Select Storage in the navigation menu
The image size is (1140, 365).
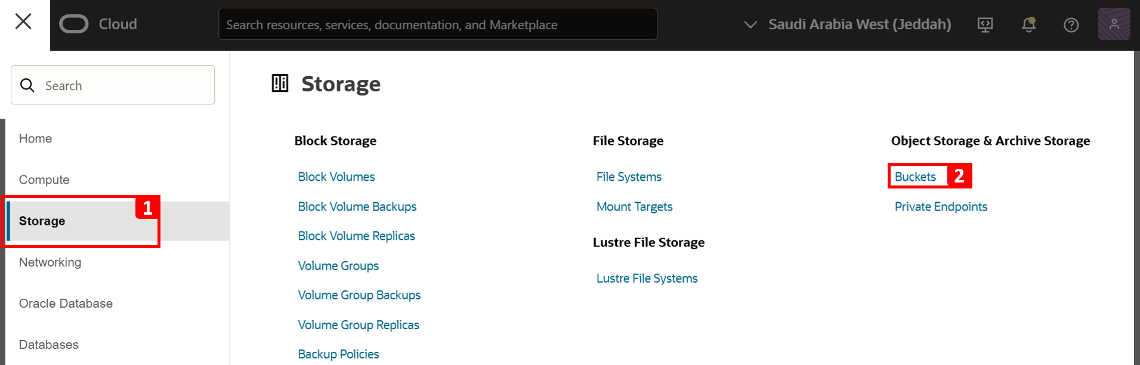(x=118, y=221)
